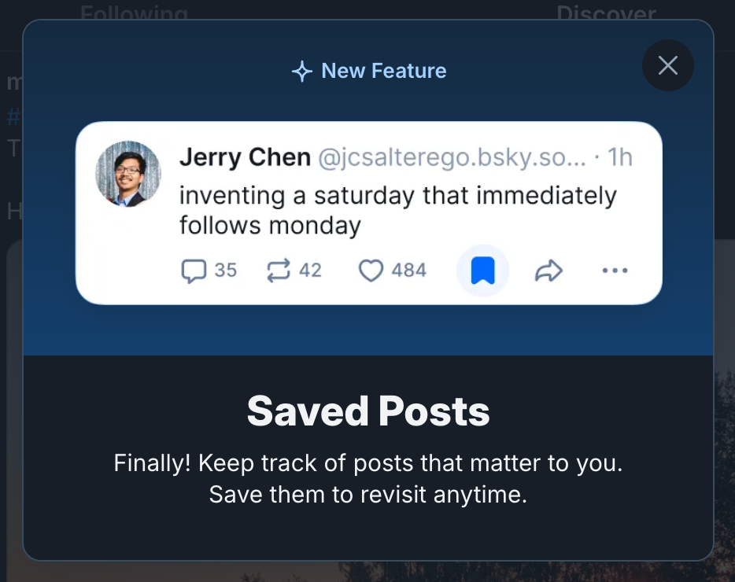
Task: Switch to the Following feed tab
Action: coord(134,14)
